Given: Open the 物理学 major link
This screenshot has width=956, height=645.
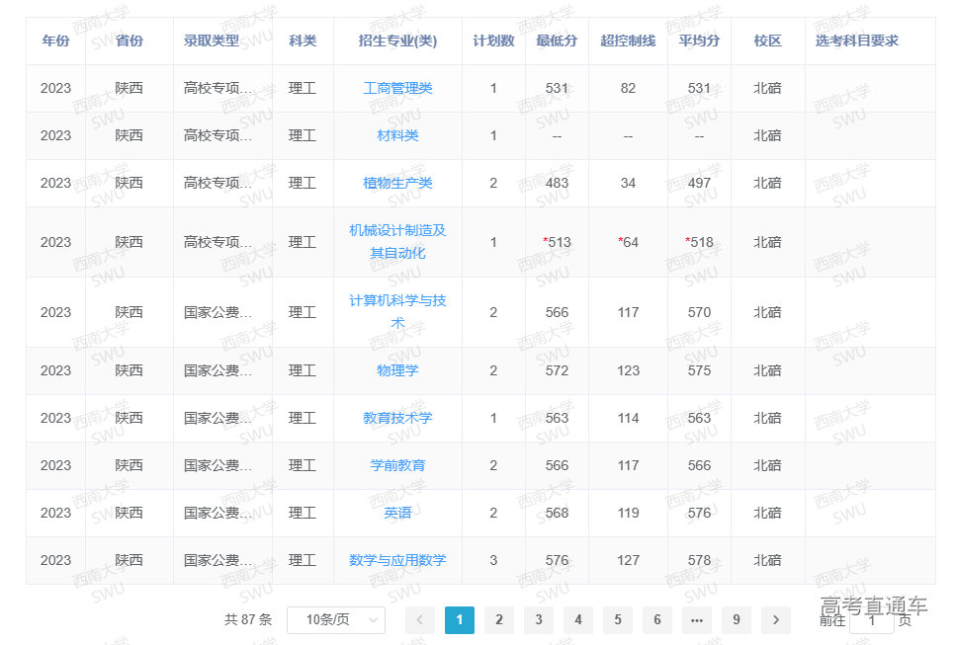Looking at the screenshot, I should (397, 370).
